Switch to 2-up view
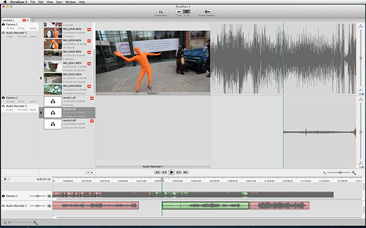The height and width of the screenshot is (228, 366). coord(187,12)
